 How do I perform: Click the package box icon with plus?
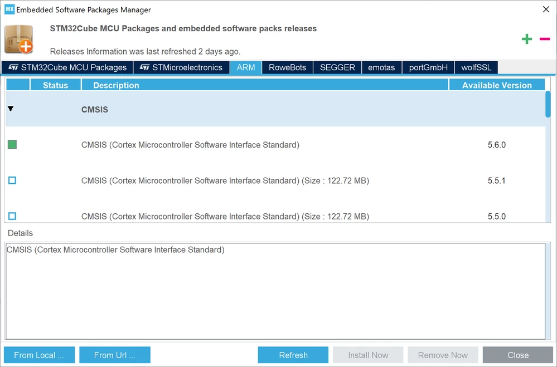pyautogui.click(x=19, y=39)
